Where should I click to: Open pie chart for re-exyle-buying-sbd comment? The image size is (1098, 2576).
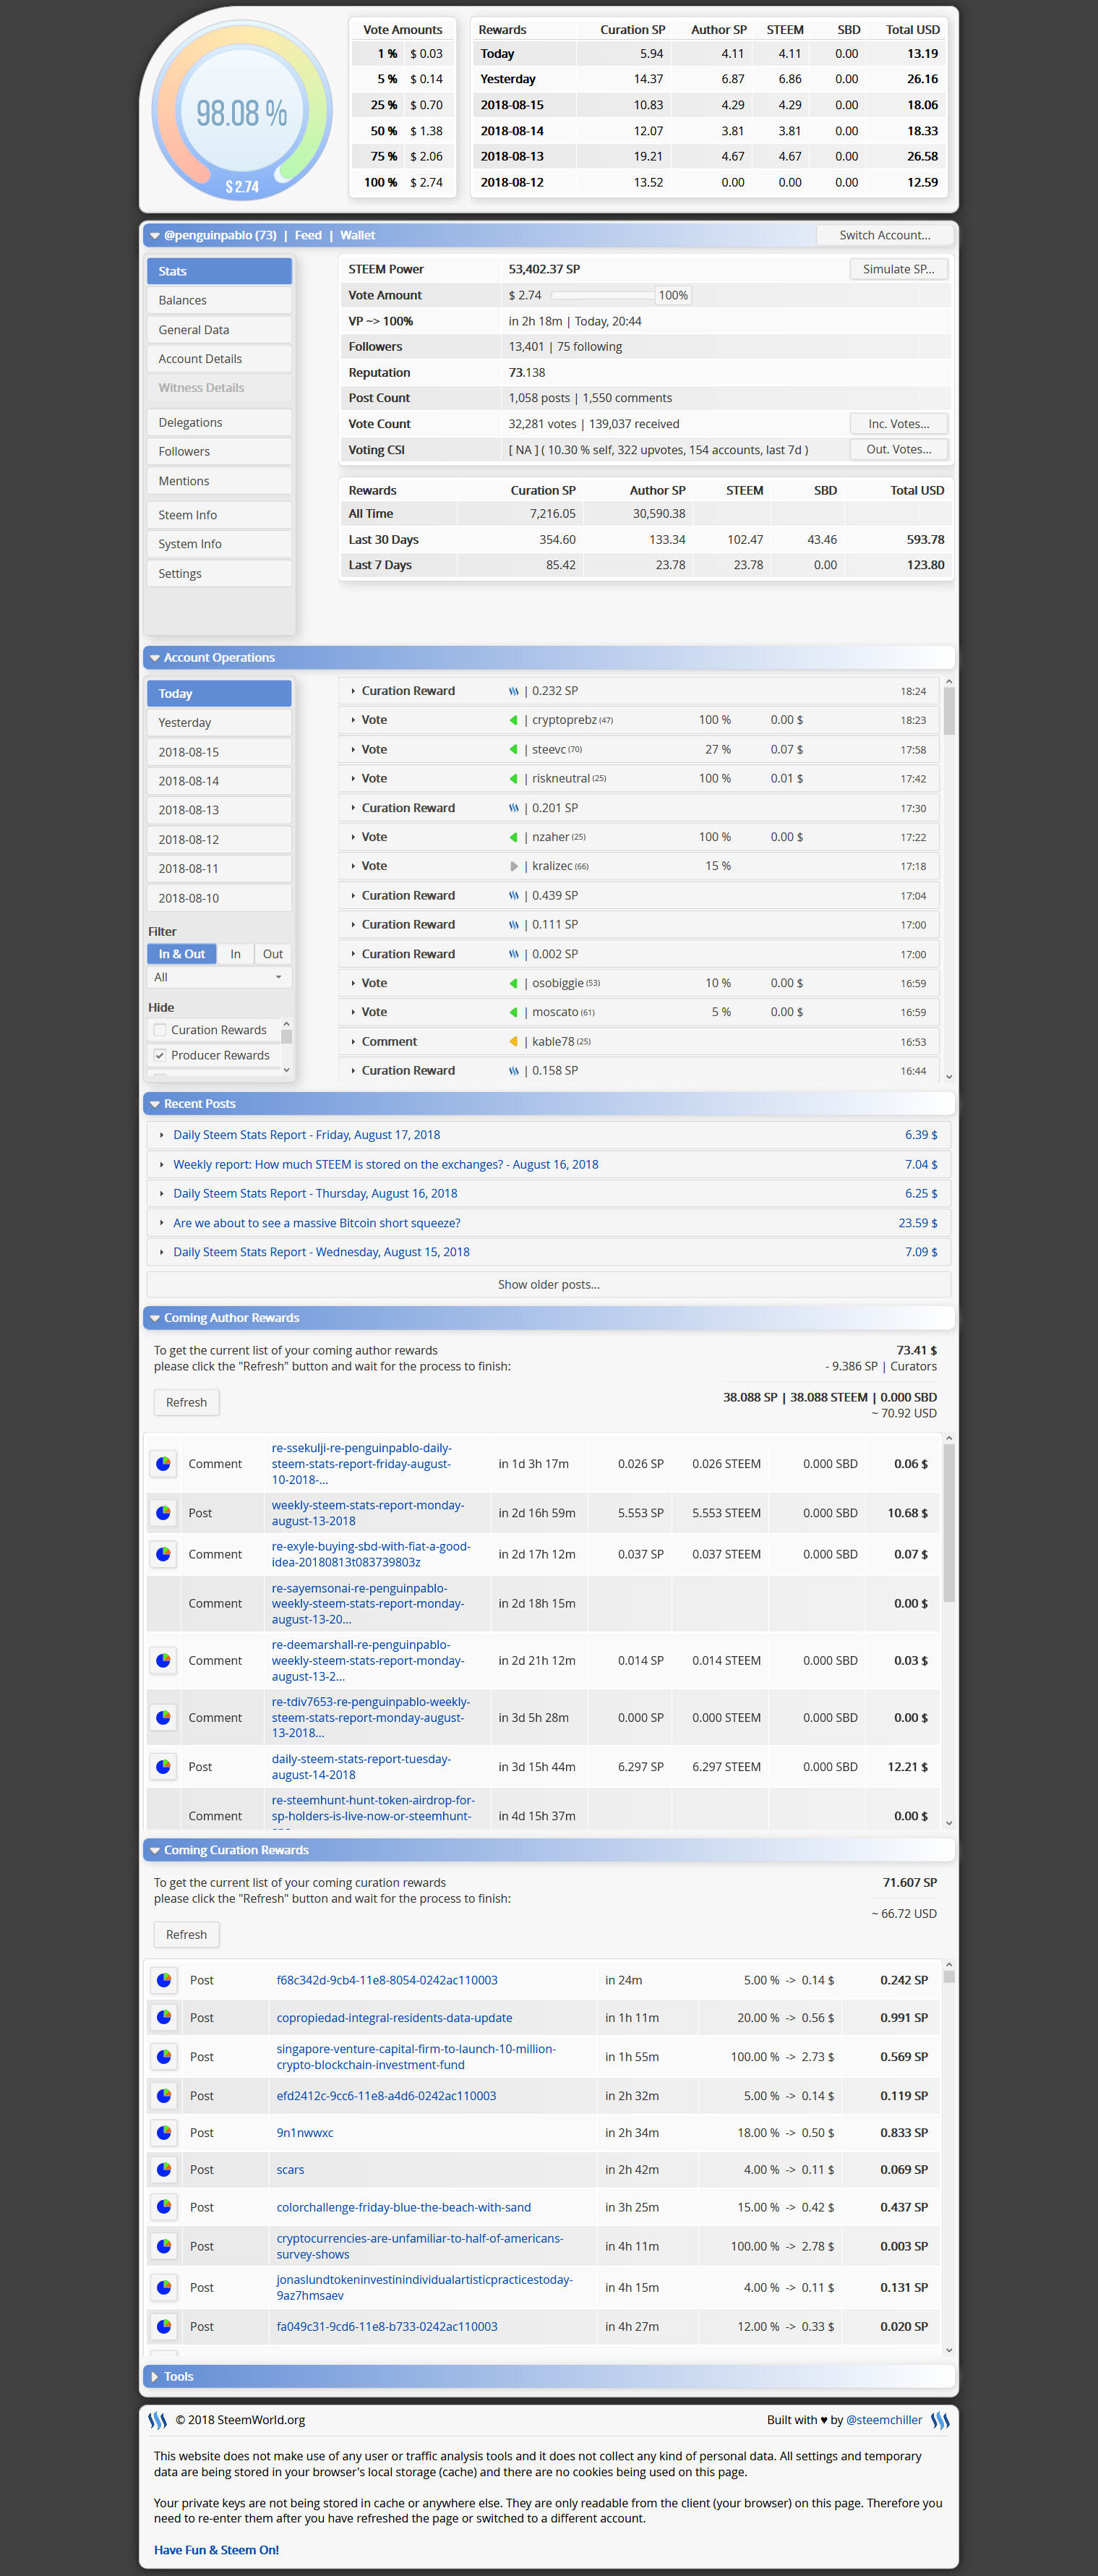click(x=163, y=1554)
